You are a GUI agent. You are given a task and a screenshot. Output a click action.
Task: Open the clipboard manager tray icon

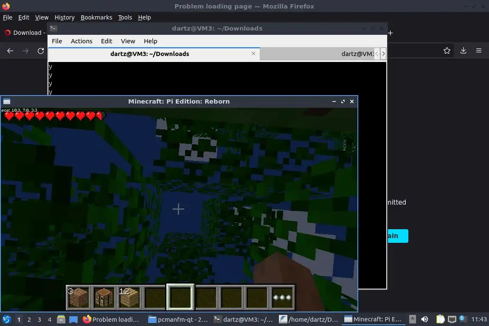tap(440, 319)
